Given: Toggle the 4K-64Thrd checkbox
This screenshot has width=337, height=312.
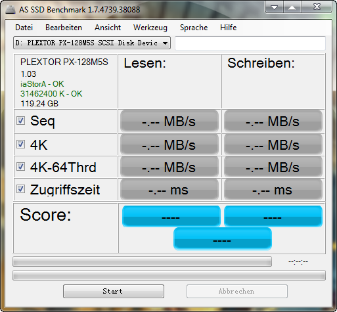Looking at the screenshot, I should [20, 167].
